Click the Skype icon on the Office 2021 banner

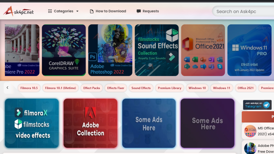tap(220, 67)
